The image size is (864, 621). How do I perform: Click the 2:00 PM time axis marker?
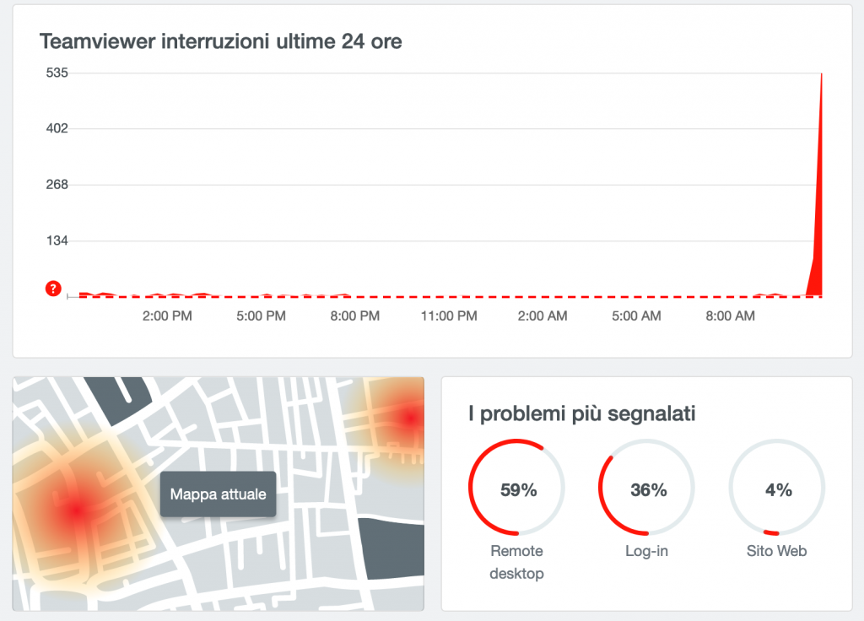click(167, 316)
